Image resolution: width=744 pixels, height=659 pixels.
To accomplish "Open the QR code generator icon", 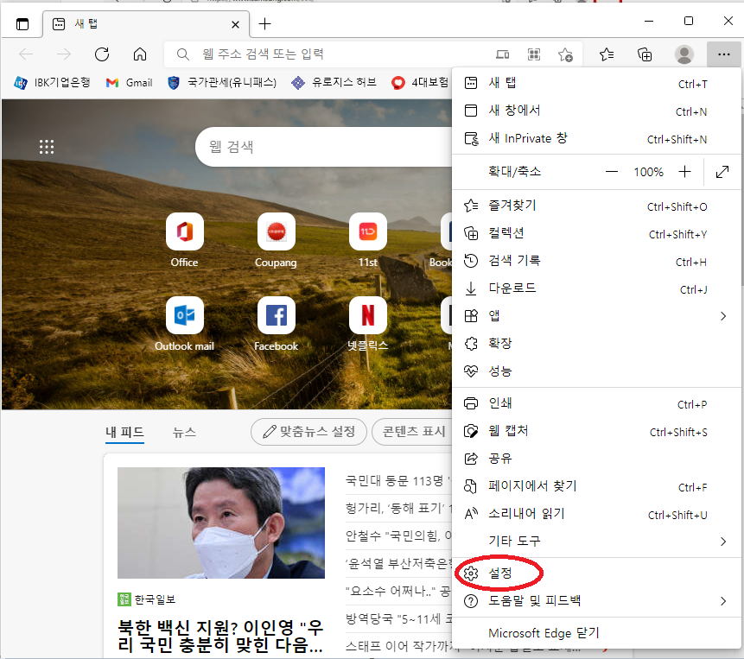I will click(534, 54).
